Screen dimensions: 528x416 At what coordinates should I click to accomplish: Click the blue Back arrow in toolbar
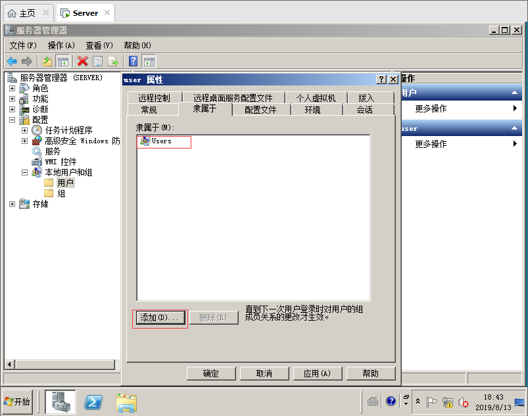[x=12, y=61]
